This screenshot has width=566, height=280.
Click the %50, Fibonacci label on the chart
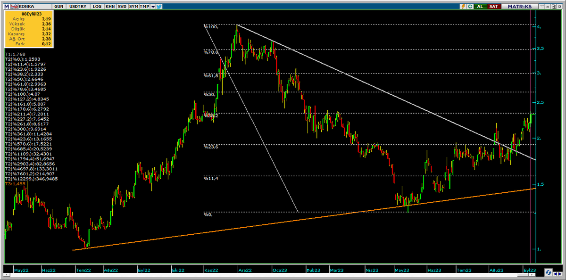209,94
